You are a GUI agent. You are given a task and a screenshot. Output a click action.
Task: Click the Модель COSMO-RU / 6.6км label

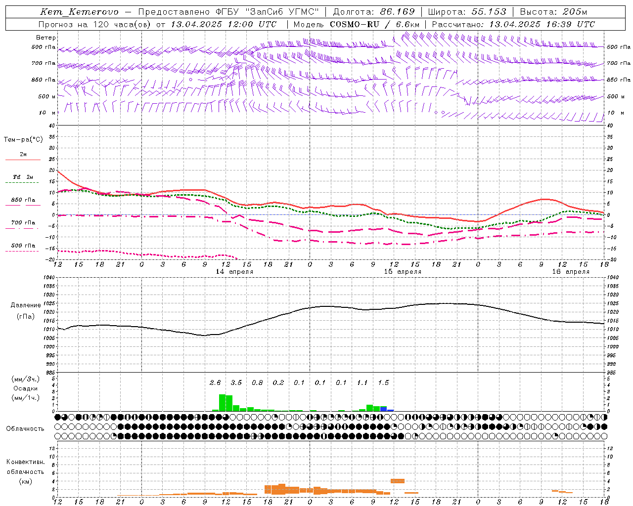click(357, 24)
